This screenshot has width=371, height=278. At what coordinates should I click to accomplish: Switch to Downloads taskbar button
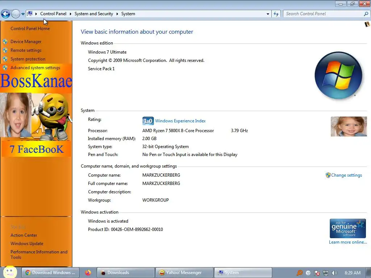(x=126, y=273)
